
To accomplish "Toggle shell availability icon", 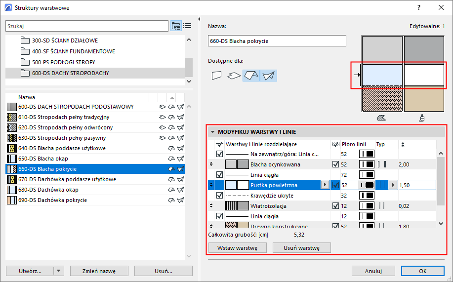I will point(268,76).
